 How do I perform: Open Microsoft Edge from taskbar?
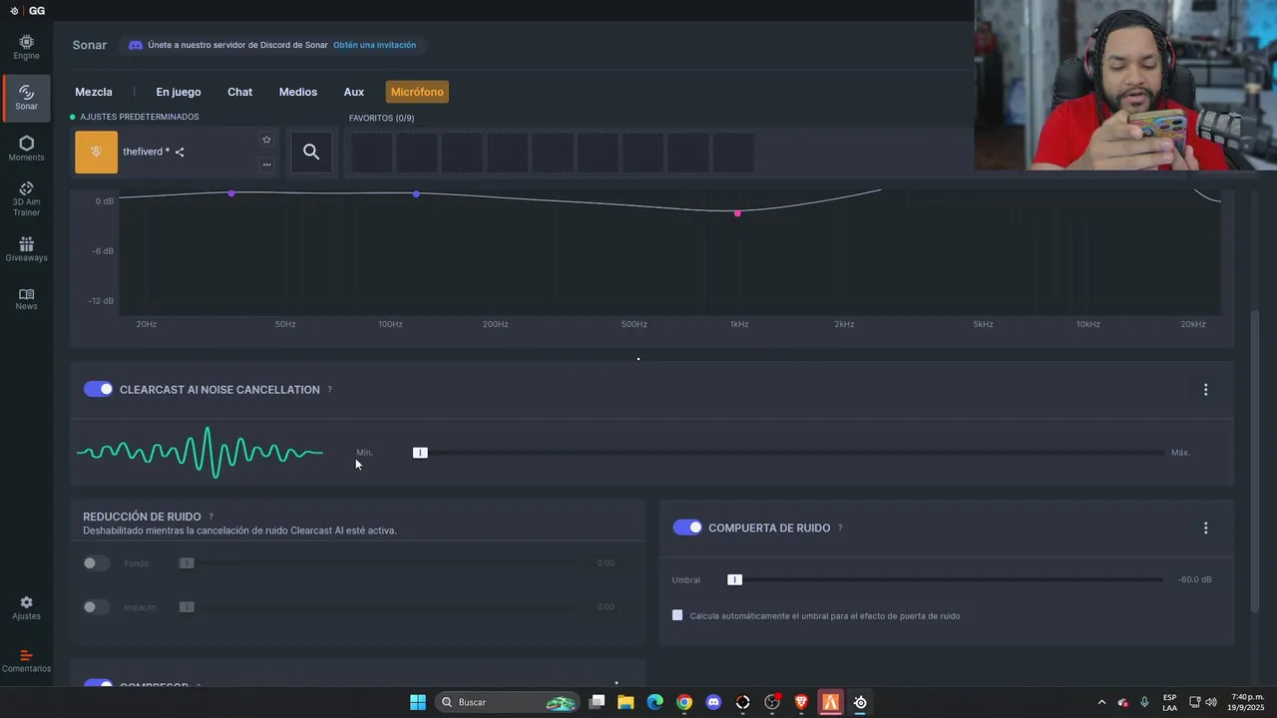point(654,702)
